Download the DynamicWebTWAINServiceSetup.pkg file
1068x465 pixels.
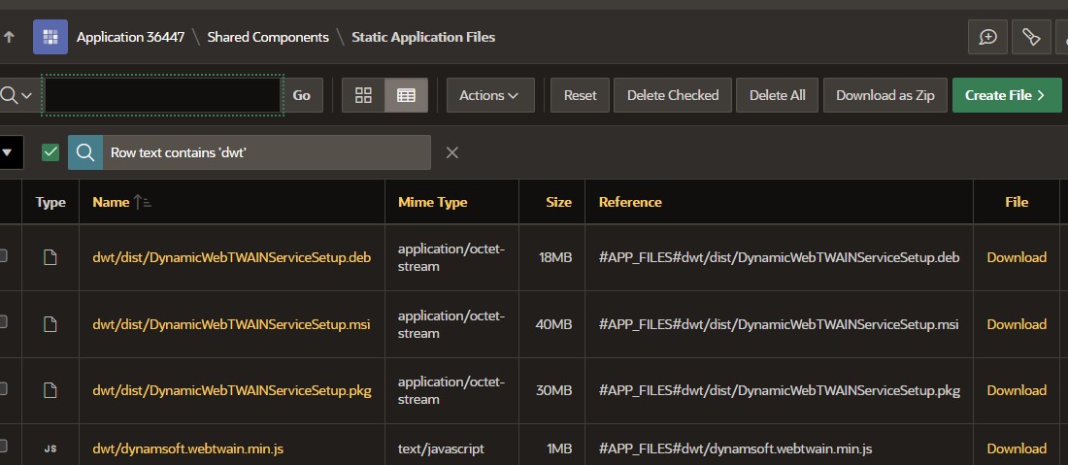point(1017,390)
